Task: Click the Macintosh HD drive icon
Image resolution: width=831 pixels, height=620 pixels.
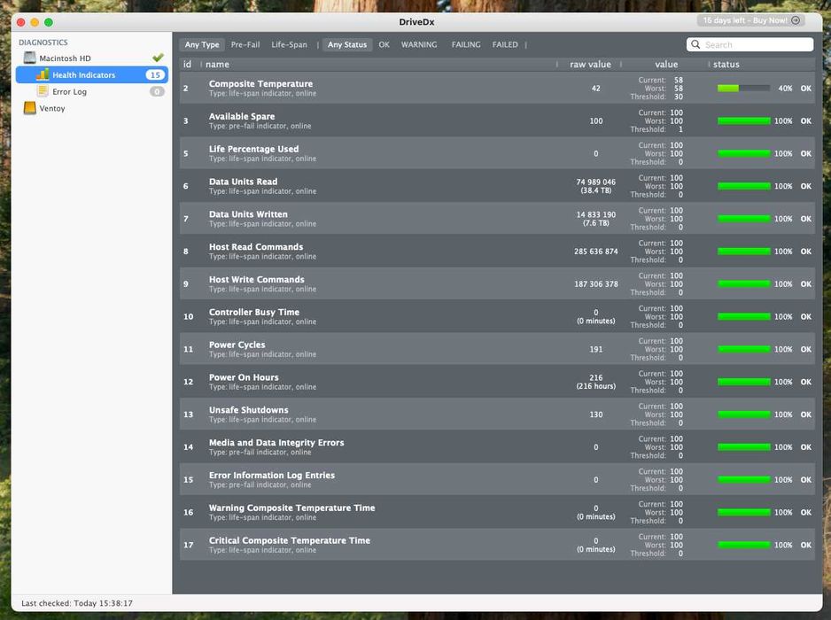Action: click(x=30, y=58)
